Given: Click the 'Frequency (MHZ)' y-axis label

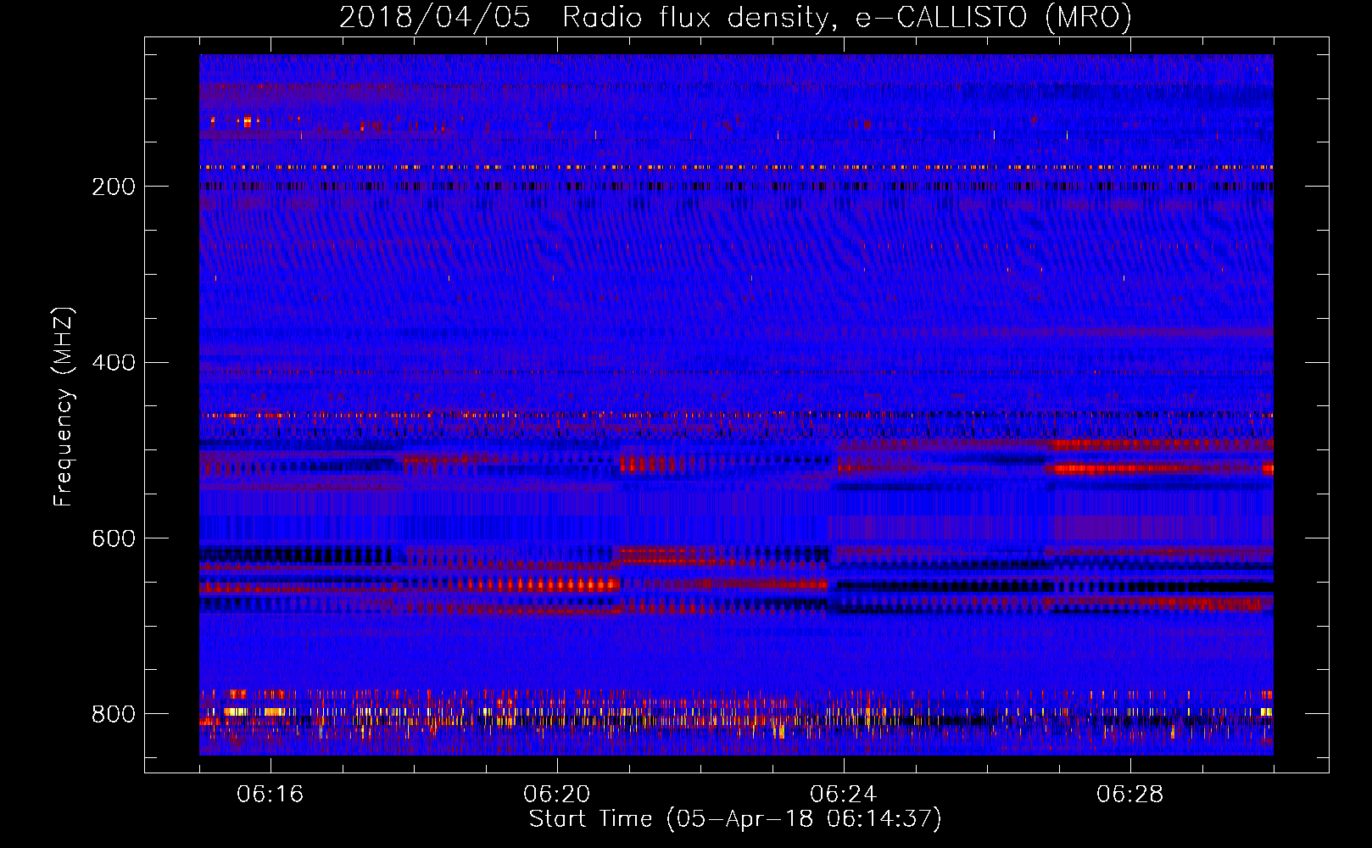Looking at the screenshot, I should (x=64, y=406).
